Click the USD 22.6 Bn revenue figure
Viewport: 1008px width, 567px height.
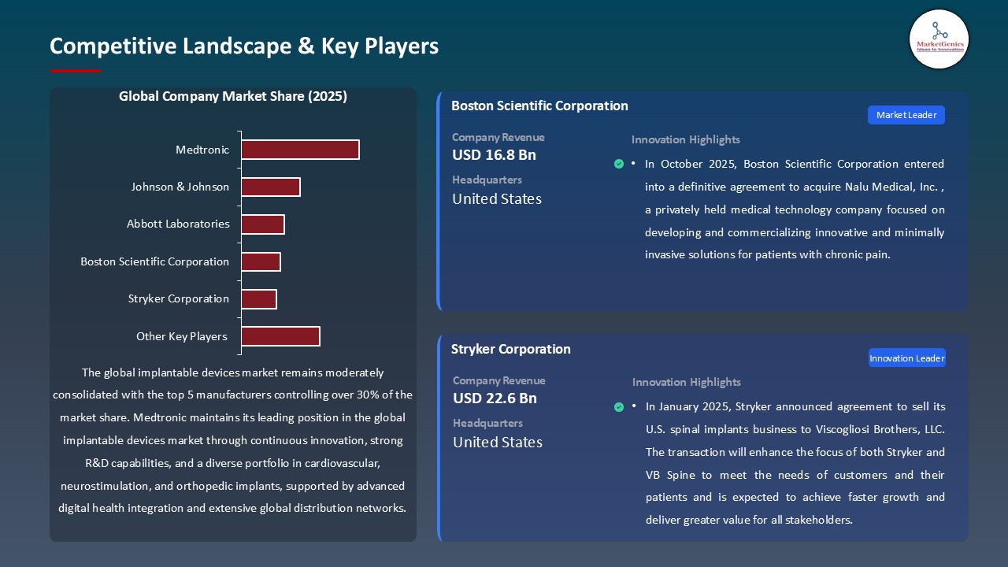pos(494,398)
